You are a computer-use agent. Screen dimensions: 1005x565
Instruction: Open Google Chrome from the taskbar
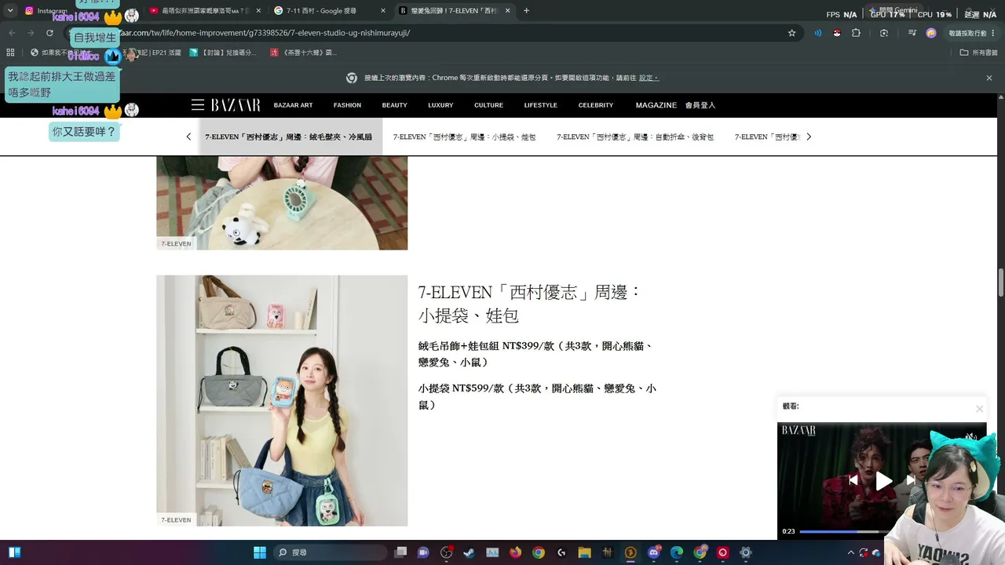[x=538, y=552]
